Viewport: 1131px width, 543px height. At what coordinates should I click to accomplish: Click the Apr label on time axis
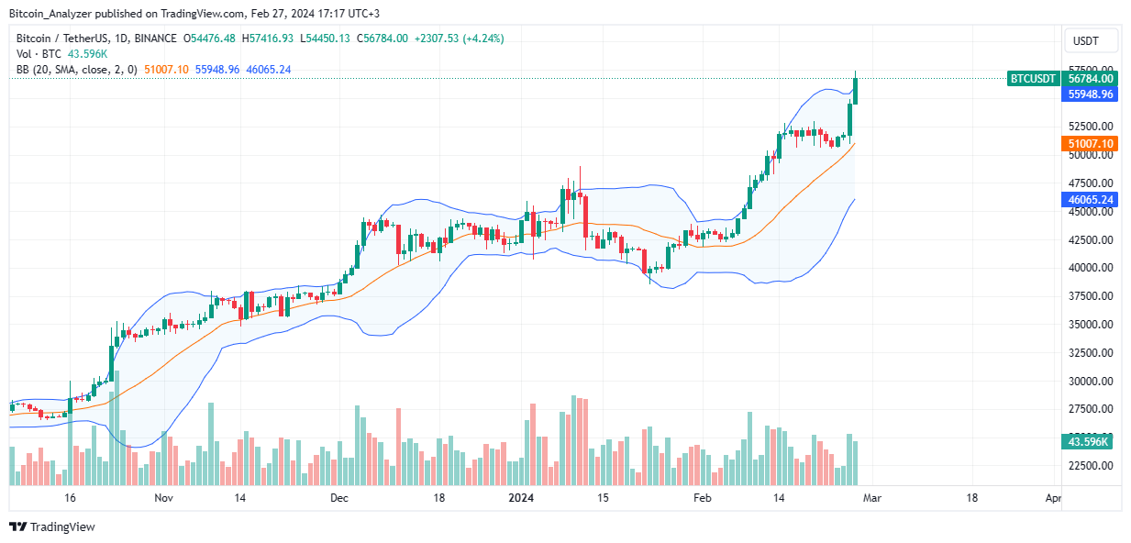tap(1053, 498)
